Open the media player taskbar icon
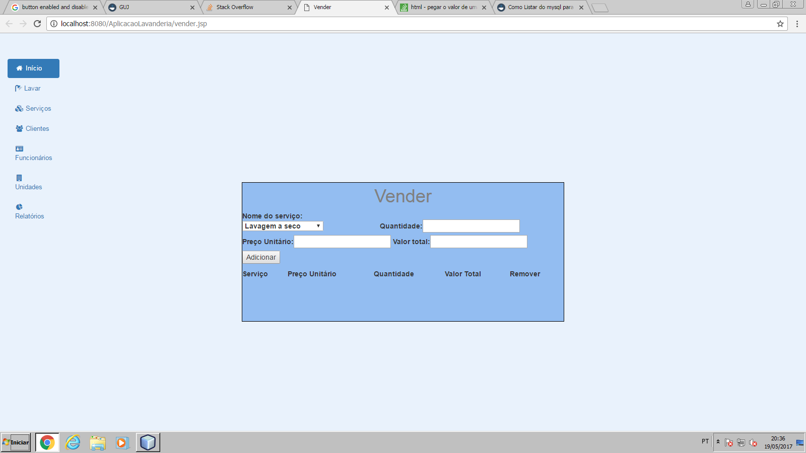This screenshot has width=806, height=453. [x=122, y=442]
